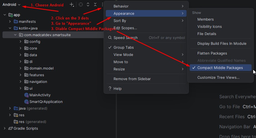This screenshot has height=138, width=256.
Task: Select the core package icon
Action: pos(26,48)
